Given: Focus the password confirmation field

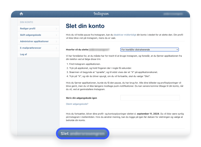Looking at the screenshot, I should (150, 98).
